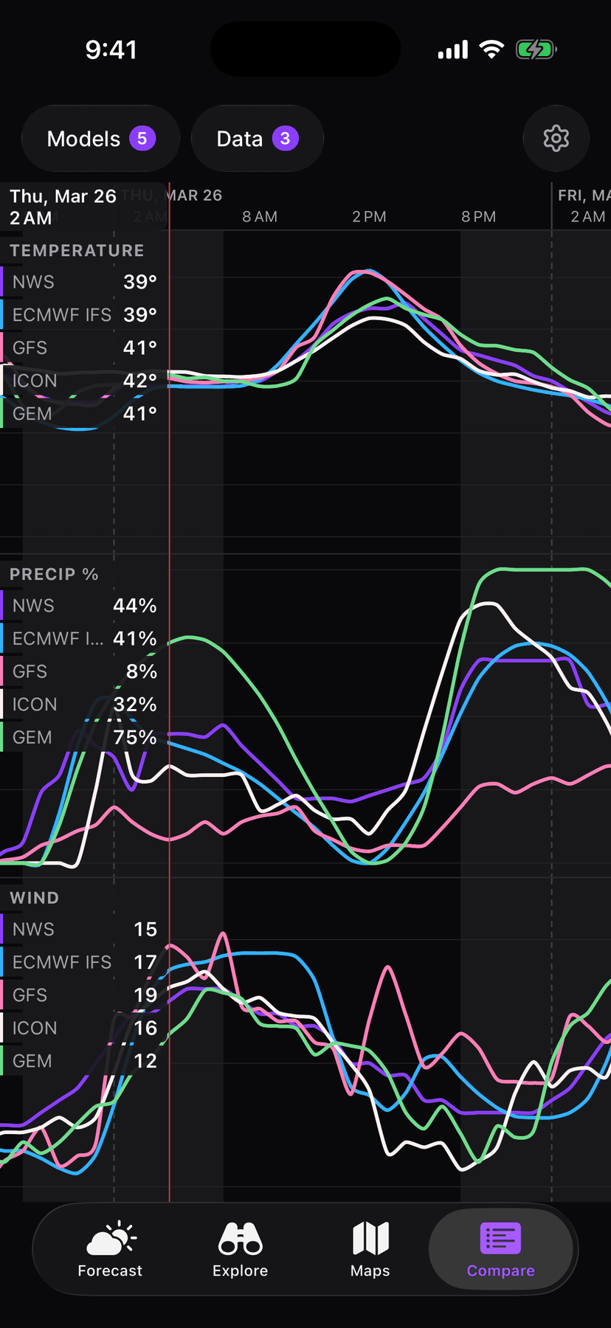Open the settings gear icon

(556, 139)
